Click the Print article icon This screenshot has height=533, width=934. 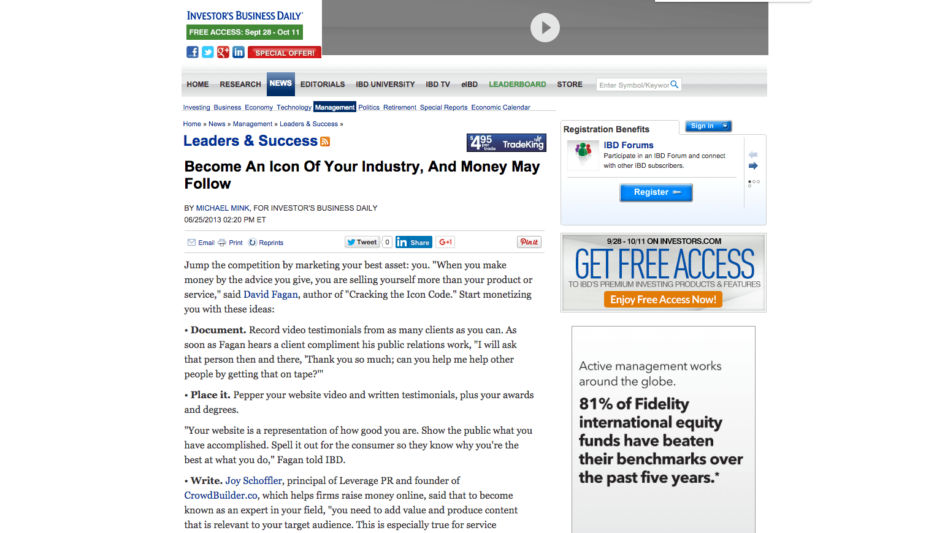[222, 243]
